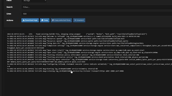Select log line "found existing boltdb file"
The image size is (172, 96).
pyautogui.click(x=77, y=34)
